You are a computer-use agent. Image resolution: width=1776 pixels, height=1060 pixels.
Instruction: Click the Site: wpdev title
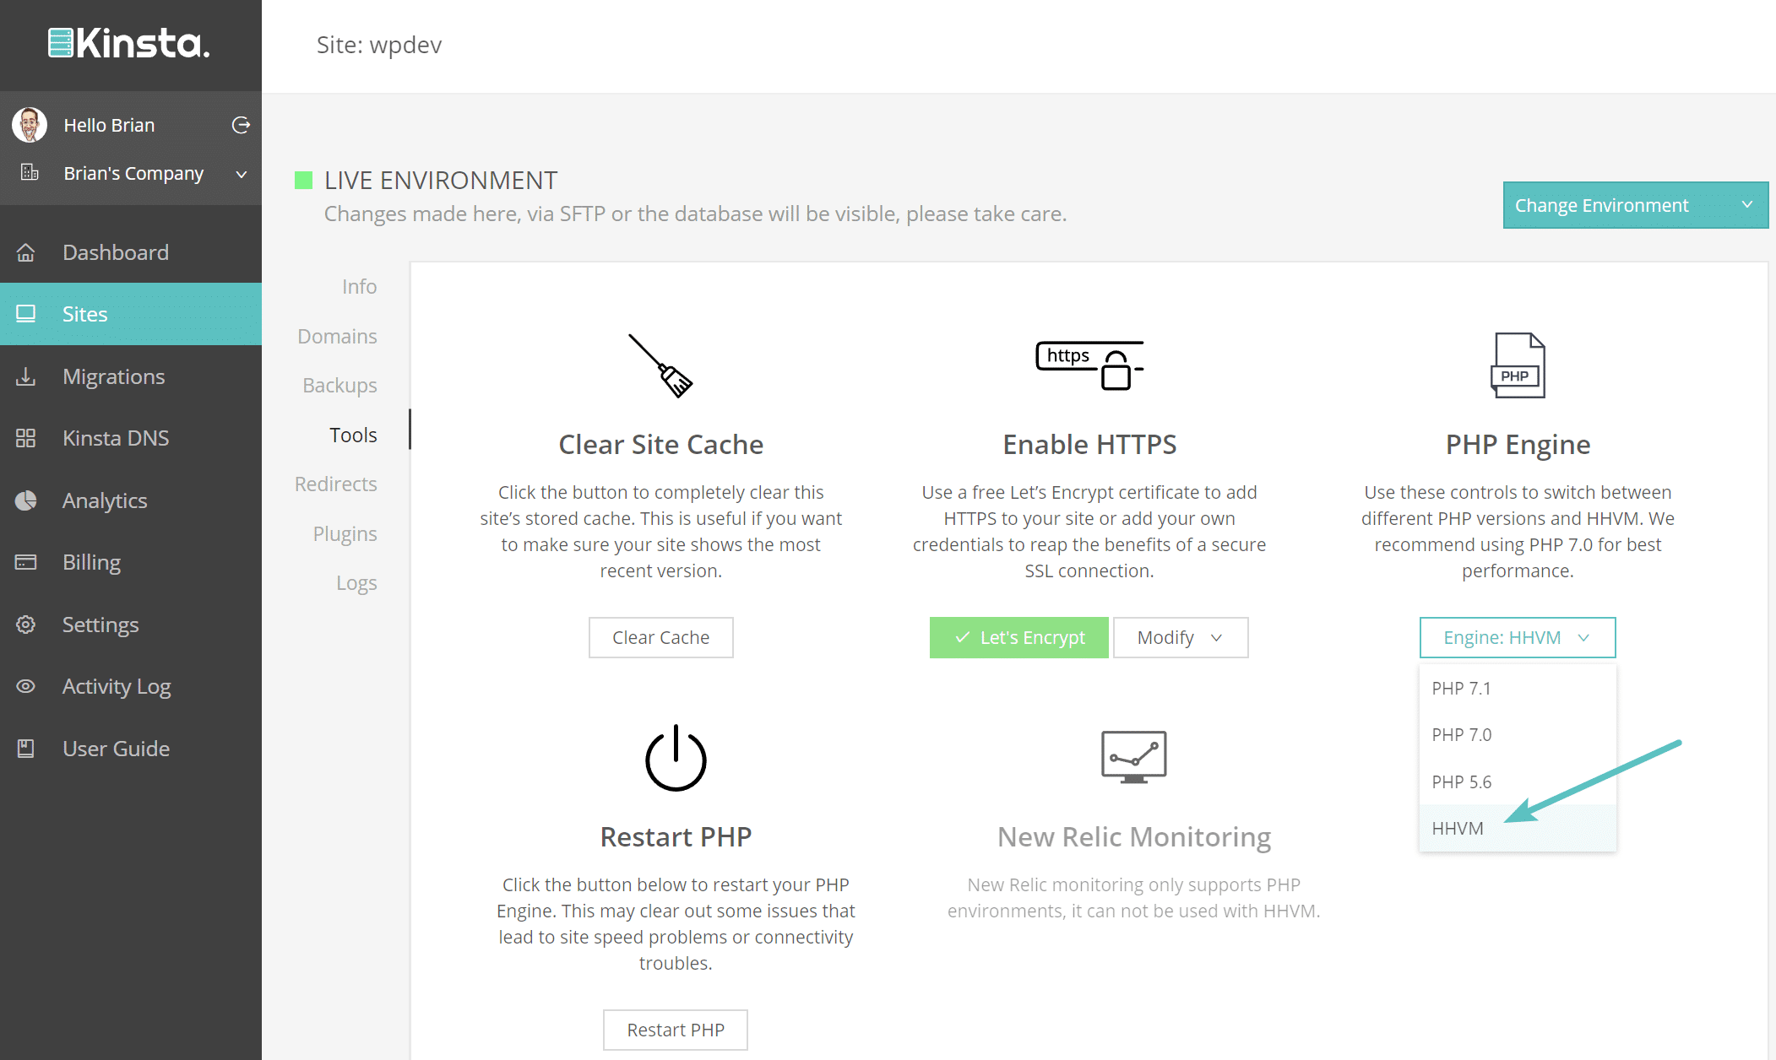tap(379, 45)
